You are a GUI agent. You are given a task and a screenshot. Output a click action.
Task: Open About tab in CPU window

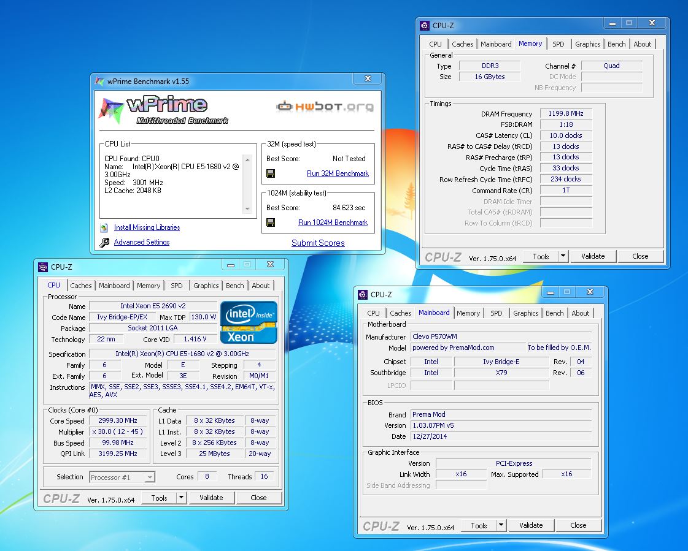click(x=261, y=286)
